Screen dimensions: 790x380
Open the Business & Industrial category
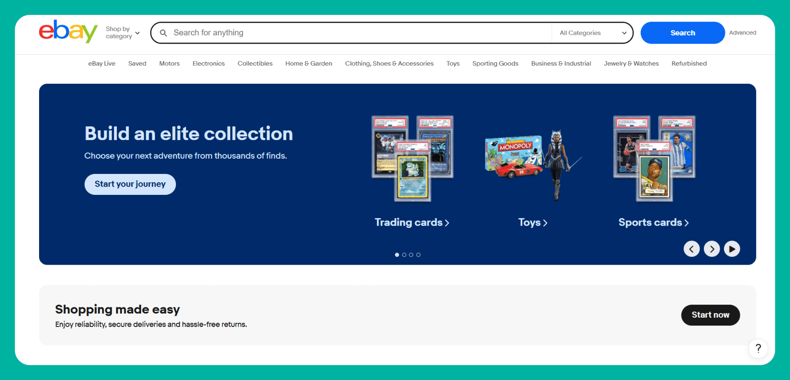[561, 64]
